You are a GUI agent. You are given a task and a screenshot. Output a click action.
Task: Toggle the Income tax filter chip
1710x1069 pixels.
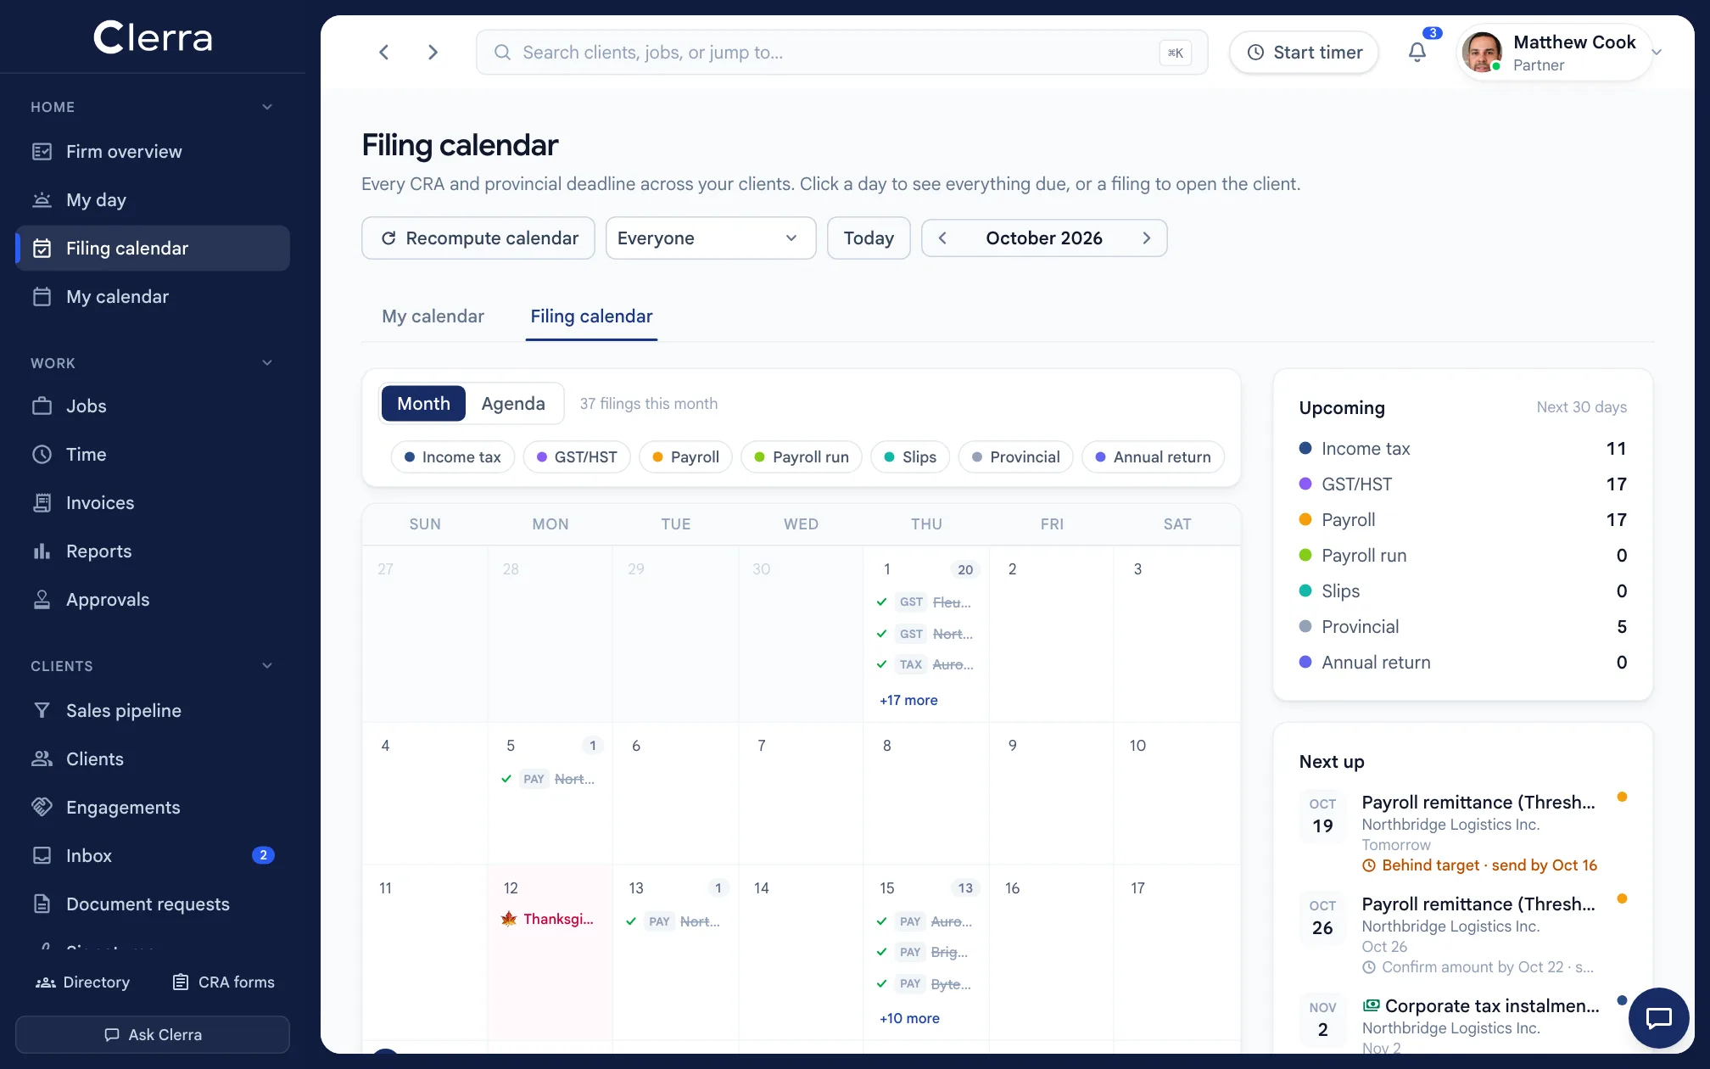point(453,457)
